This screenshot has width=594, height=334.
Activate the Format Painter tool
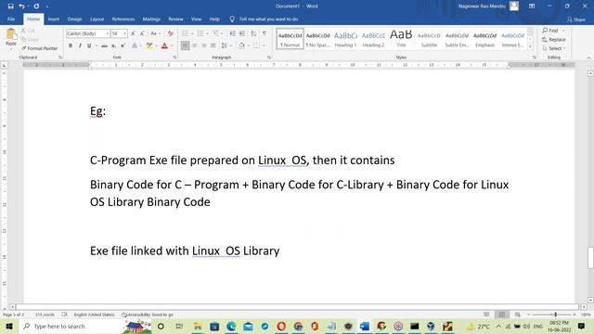point(40,48)
